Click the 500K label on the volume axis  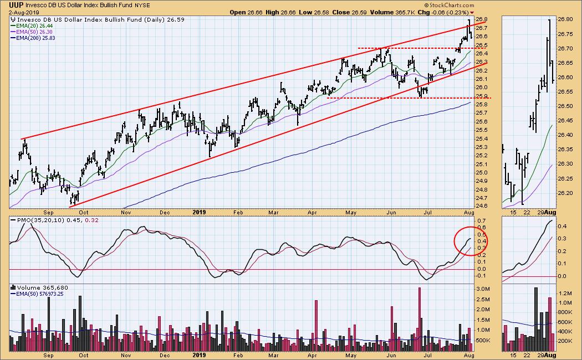coord(483,341)
